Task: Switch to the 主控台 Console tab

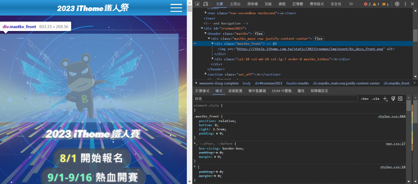Action: (235, 4)
